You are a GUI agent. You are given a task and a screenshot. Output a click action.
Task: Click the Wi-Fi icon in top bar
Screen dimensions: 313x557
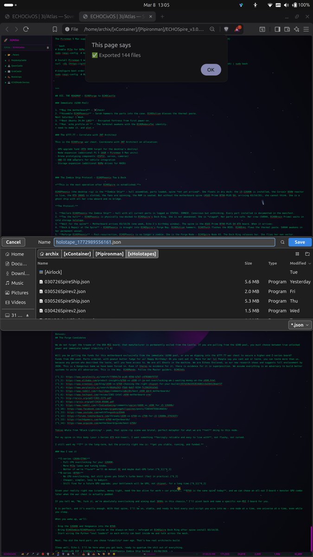[270, 5]
